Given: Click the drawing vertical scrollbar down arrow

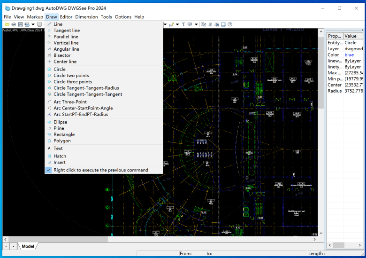Looking at the screenshot, I should tap(321, 233).
